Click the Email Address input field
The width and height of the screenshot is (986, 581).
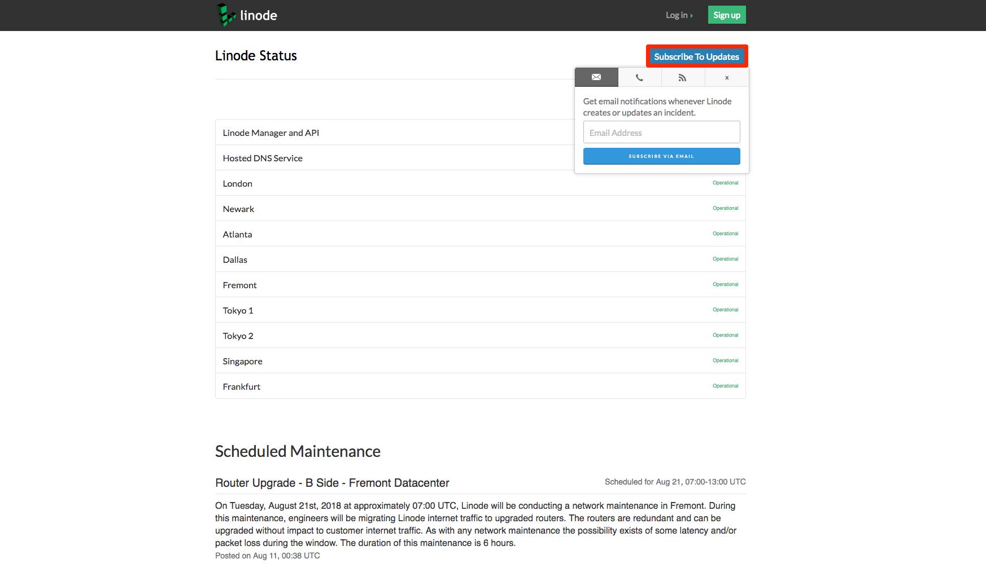click(661, 131)
